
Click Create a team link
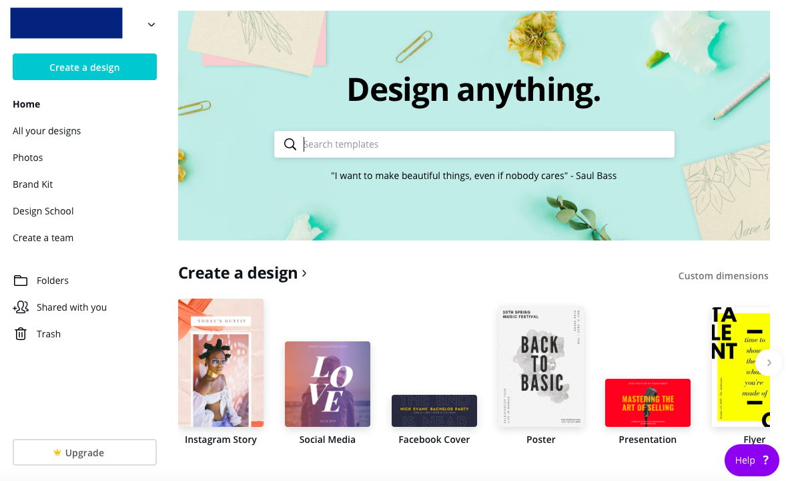[43, 238]
